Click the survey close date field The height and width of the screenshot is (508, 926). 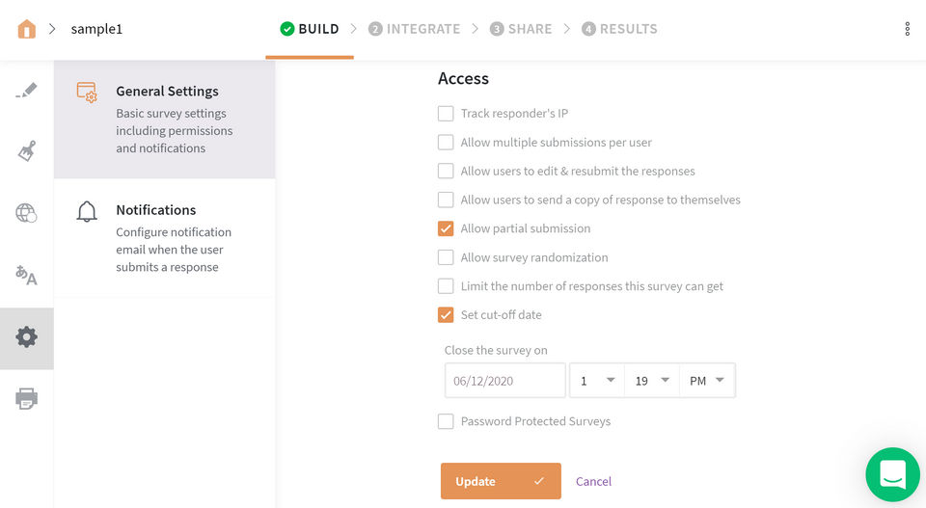click(504, 381)
